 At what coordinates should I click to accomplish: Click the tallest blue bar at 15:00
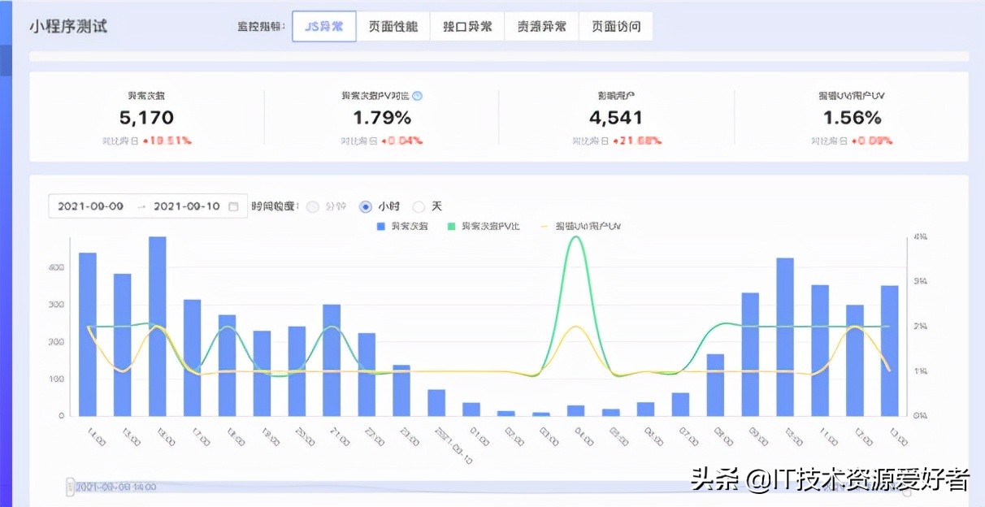click(x=156, y=325)
